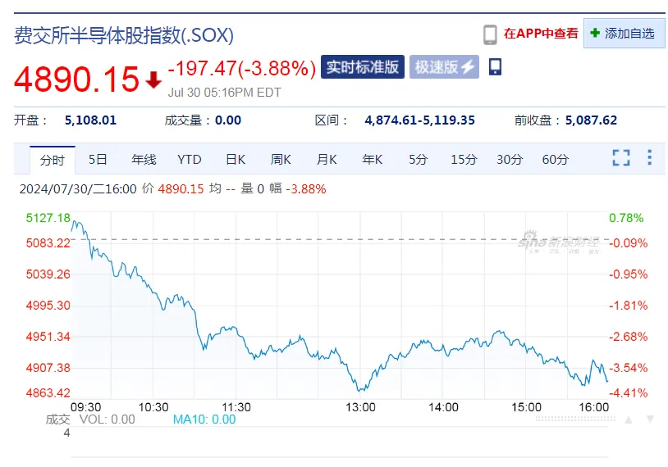Click the mobile phone icon beside 在APP中查看
This screenshot has width=668, height=467.
(490, 34)
